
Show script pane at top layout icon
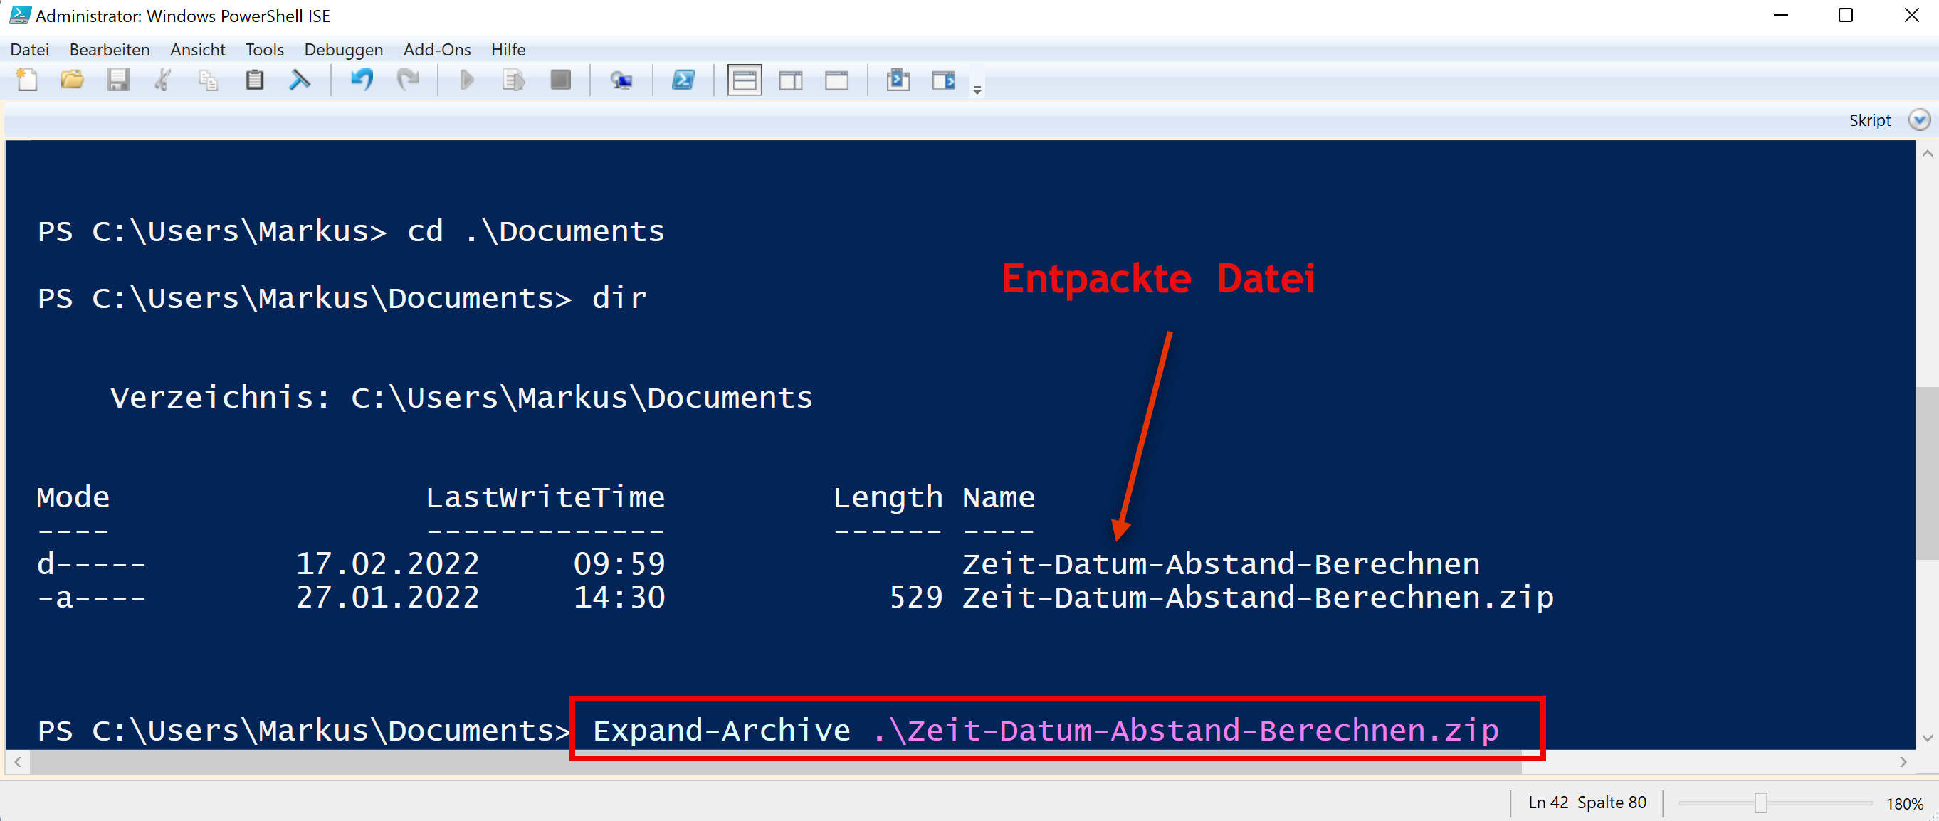745,80
